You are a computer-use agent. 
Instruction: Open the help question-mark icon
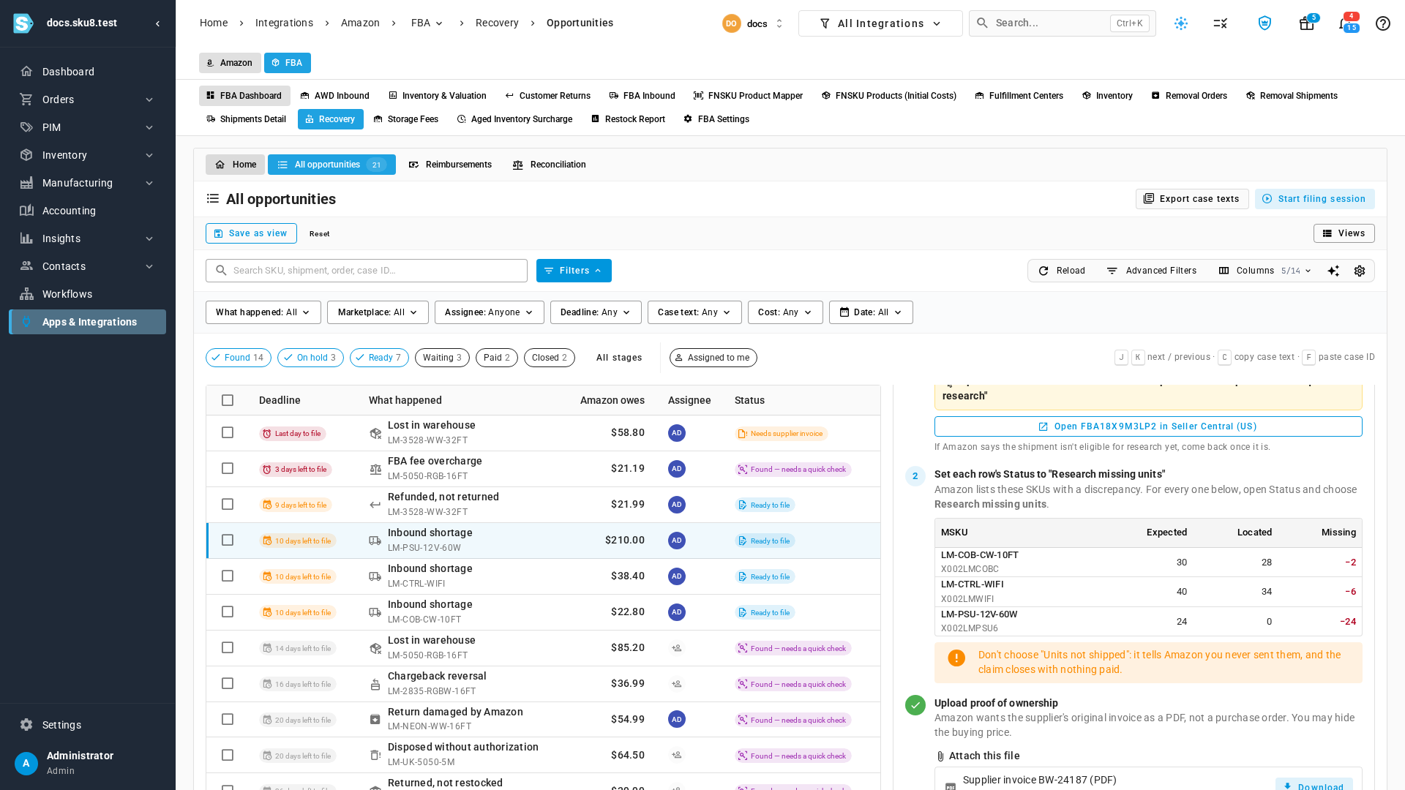1382,23
